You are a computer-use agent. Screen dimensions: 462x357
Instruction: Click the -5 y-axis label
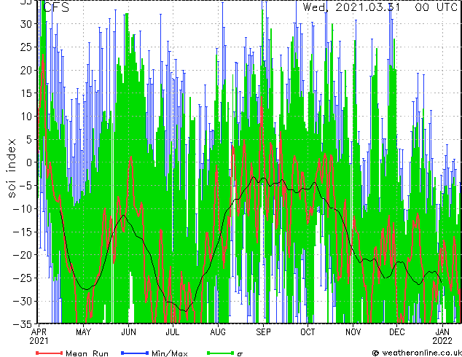[x=25, y=186]
